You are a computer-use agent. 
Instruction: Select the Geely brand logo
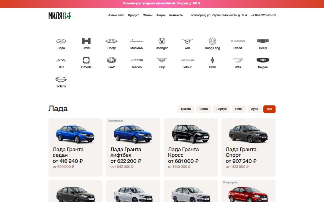tap(263, 41)
